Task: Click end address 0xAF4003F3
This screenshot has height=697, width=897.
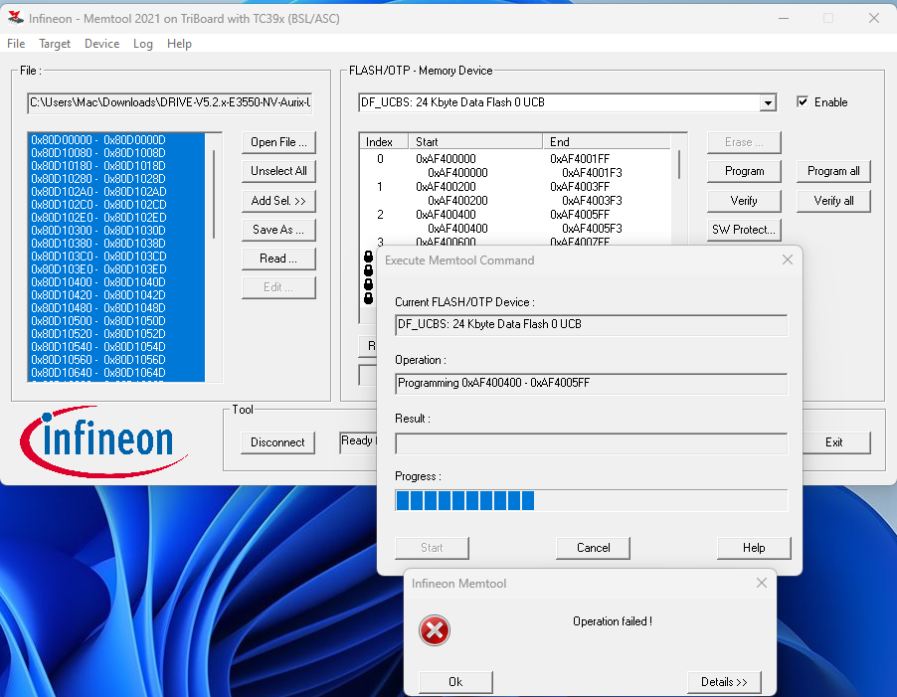Action: pyautogui.click(x=592, y=201)
